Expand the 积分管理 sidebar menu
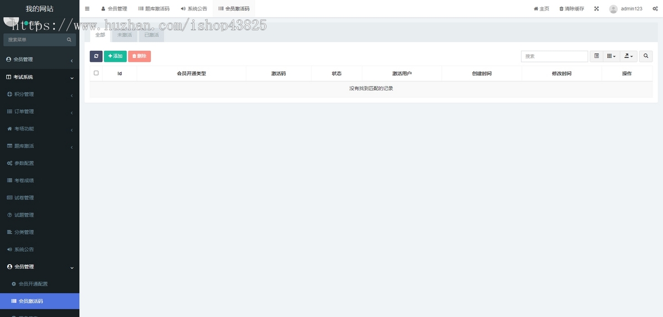663x317 pixels. pyautogui.click(x=40, y=94)
